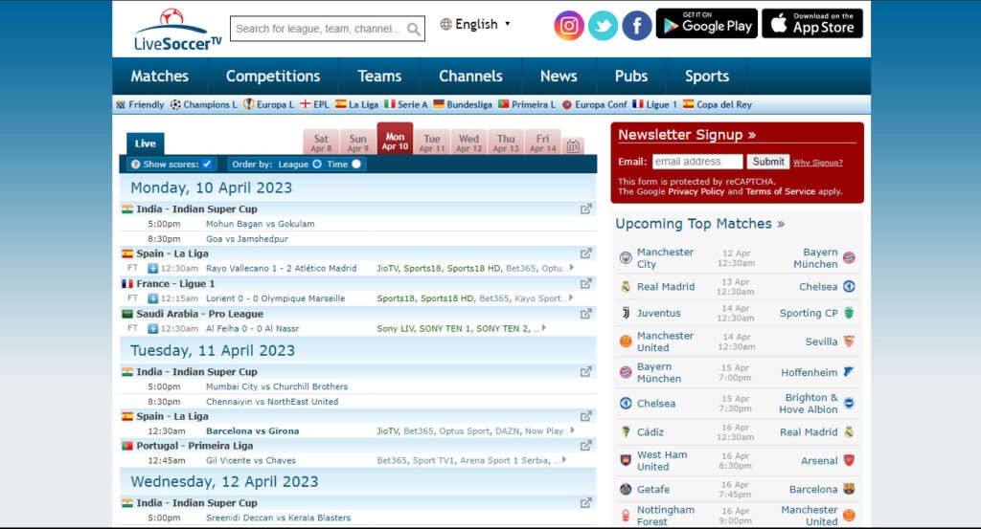
Task: Click Cádiz club crest
Action: coord(626,431)
